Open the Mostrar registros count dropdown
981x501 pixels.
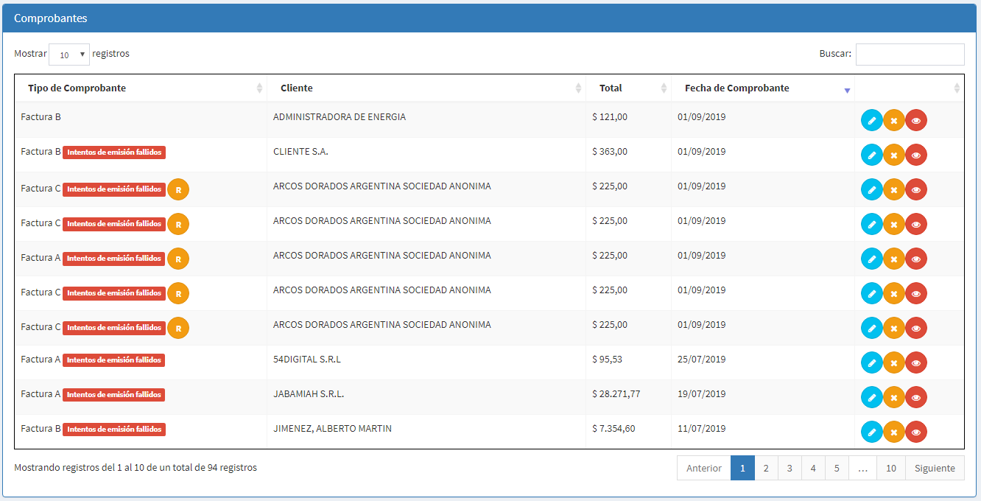(69, 55)
